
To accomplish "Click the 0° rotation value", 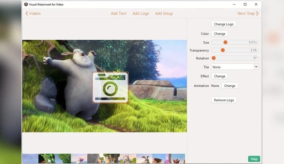I will [255, 58].
